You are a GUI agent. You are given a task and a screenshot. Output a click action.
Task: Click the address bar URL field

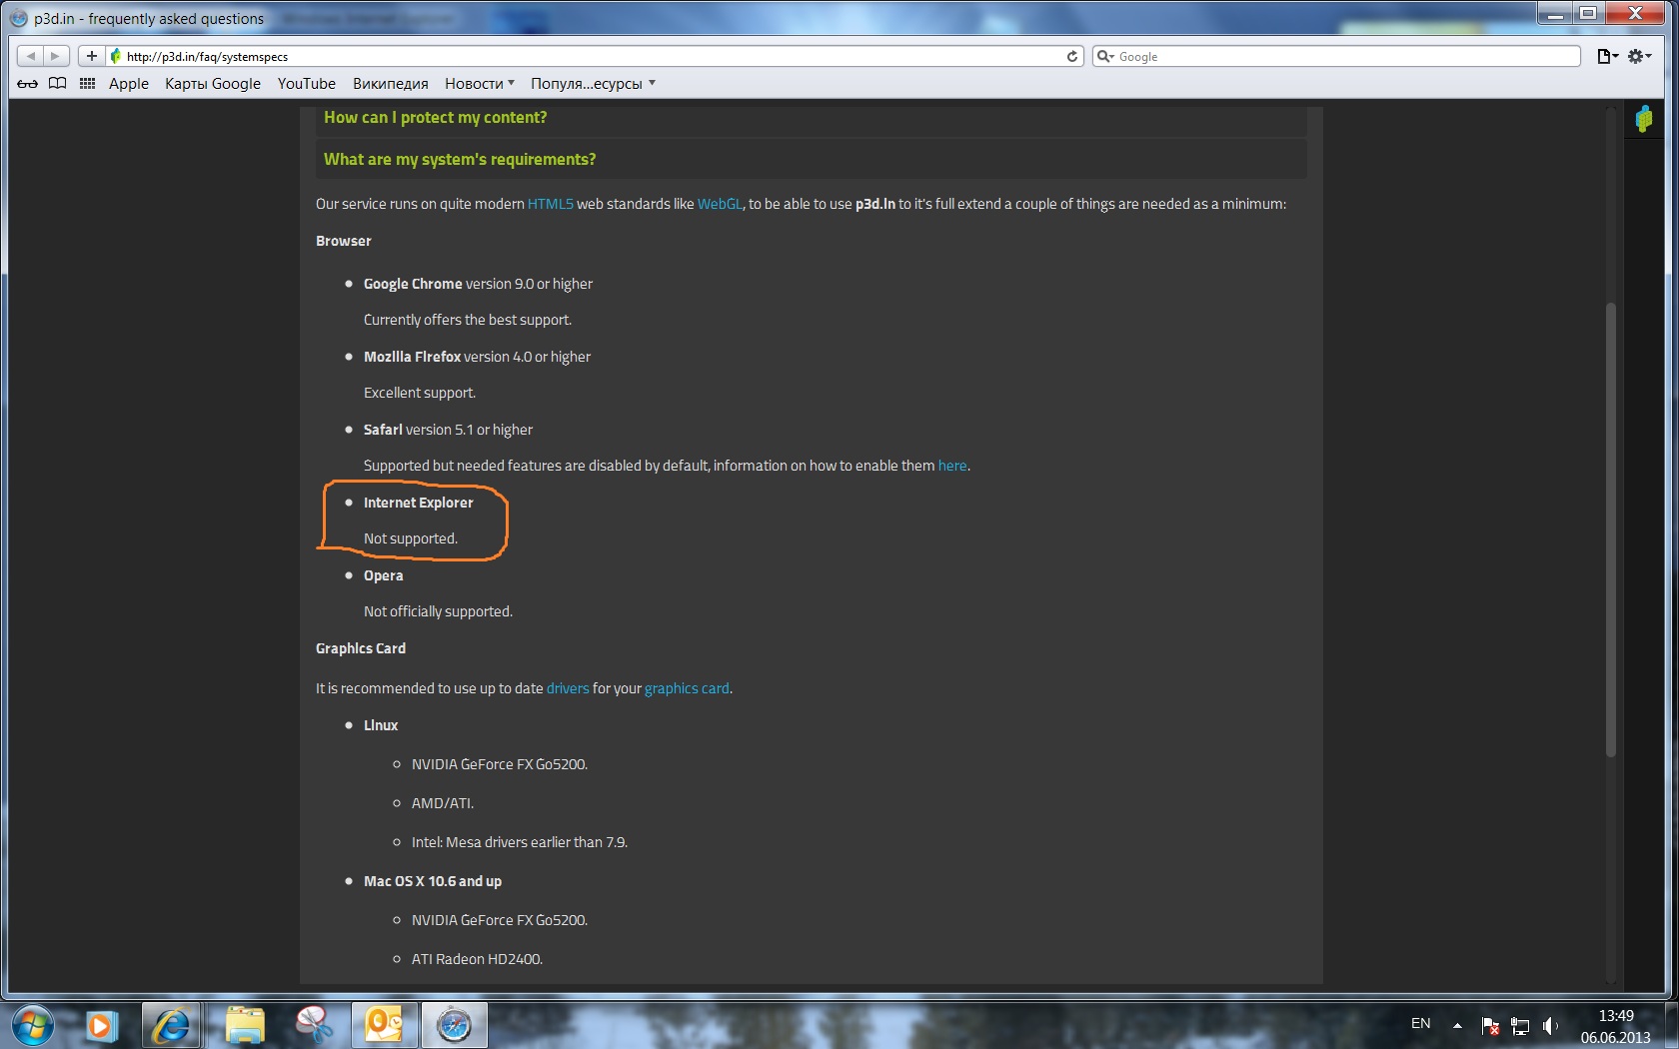click(595, 56)
